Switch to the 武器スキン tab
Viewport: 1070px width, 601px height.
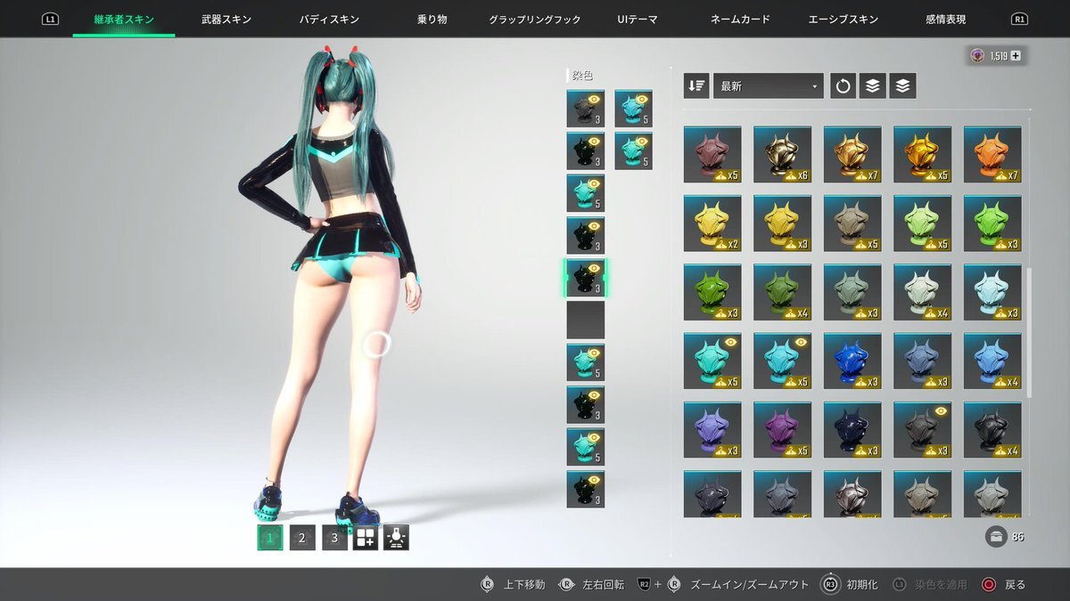tap(226, 19)
